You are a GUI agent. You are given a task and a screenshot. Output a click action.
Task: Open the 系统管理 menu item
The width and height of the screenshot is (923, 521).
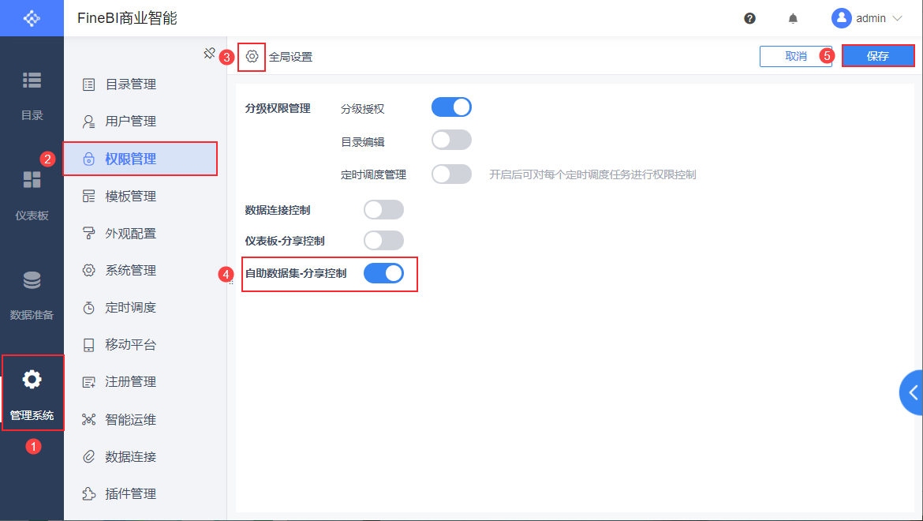pos(130,271)
